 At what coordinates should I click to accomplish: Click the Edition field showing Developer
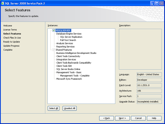click(x=149, y=80)
